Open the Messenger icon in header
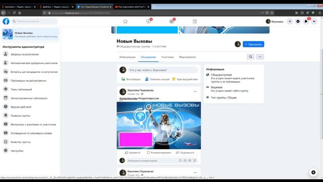 [298, 21]
